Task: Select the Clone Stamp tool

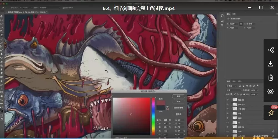Action: tap(2, 54)
